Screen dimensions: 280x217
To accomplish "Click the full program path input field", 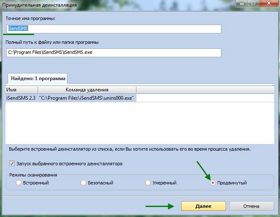I will pyautogui.click(x=113, y=53).
